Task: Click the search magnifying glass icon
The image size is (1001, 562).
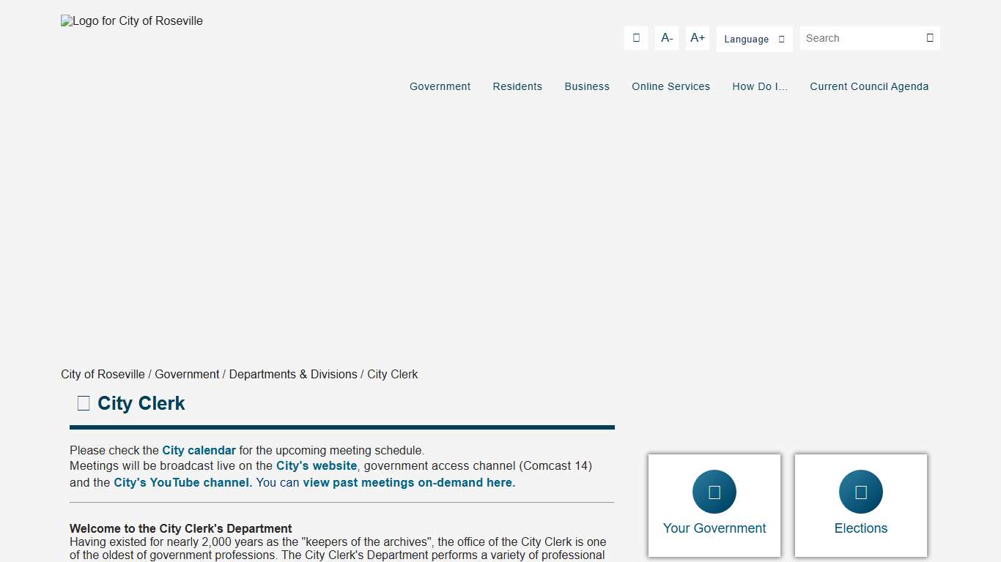Action: pyautogui.click(x=929, y=37)
